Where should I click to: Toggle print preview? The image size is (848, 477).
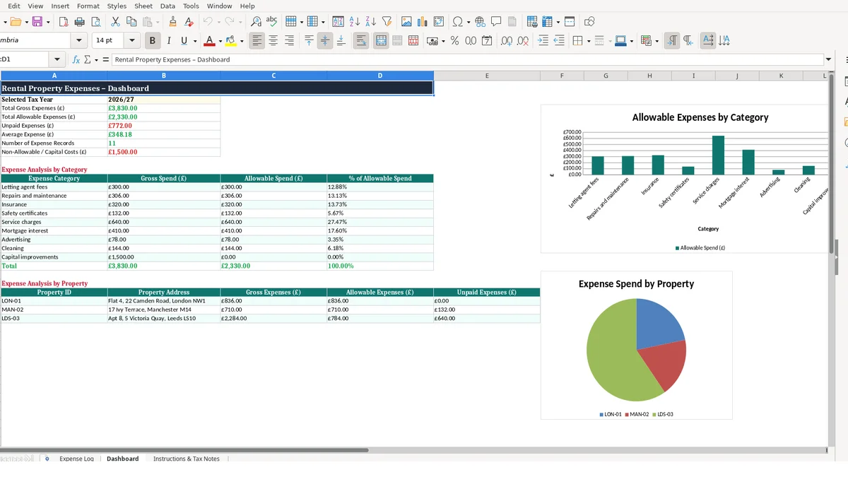click(x=95, y=22)
